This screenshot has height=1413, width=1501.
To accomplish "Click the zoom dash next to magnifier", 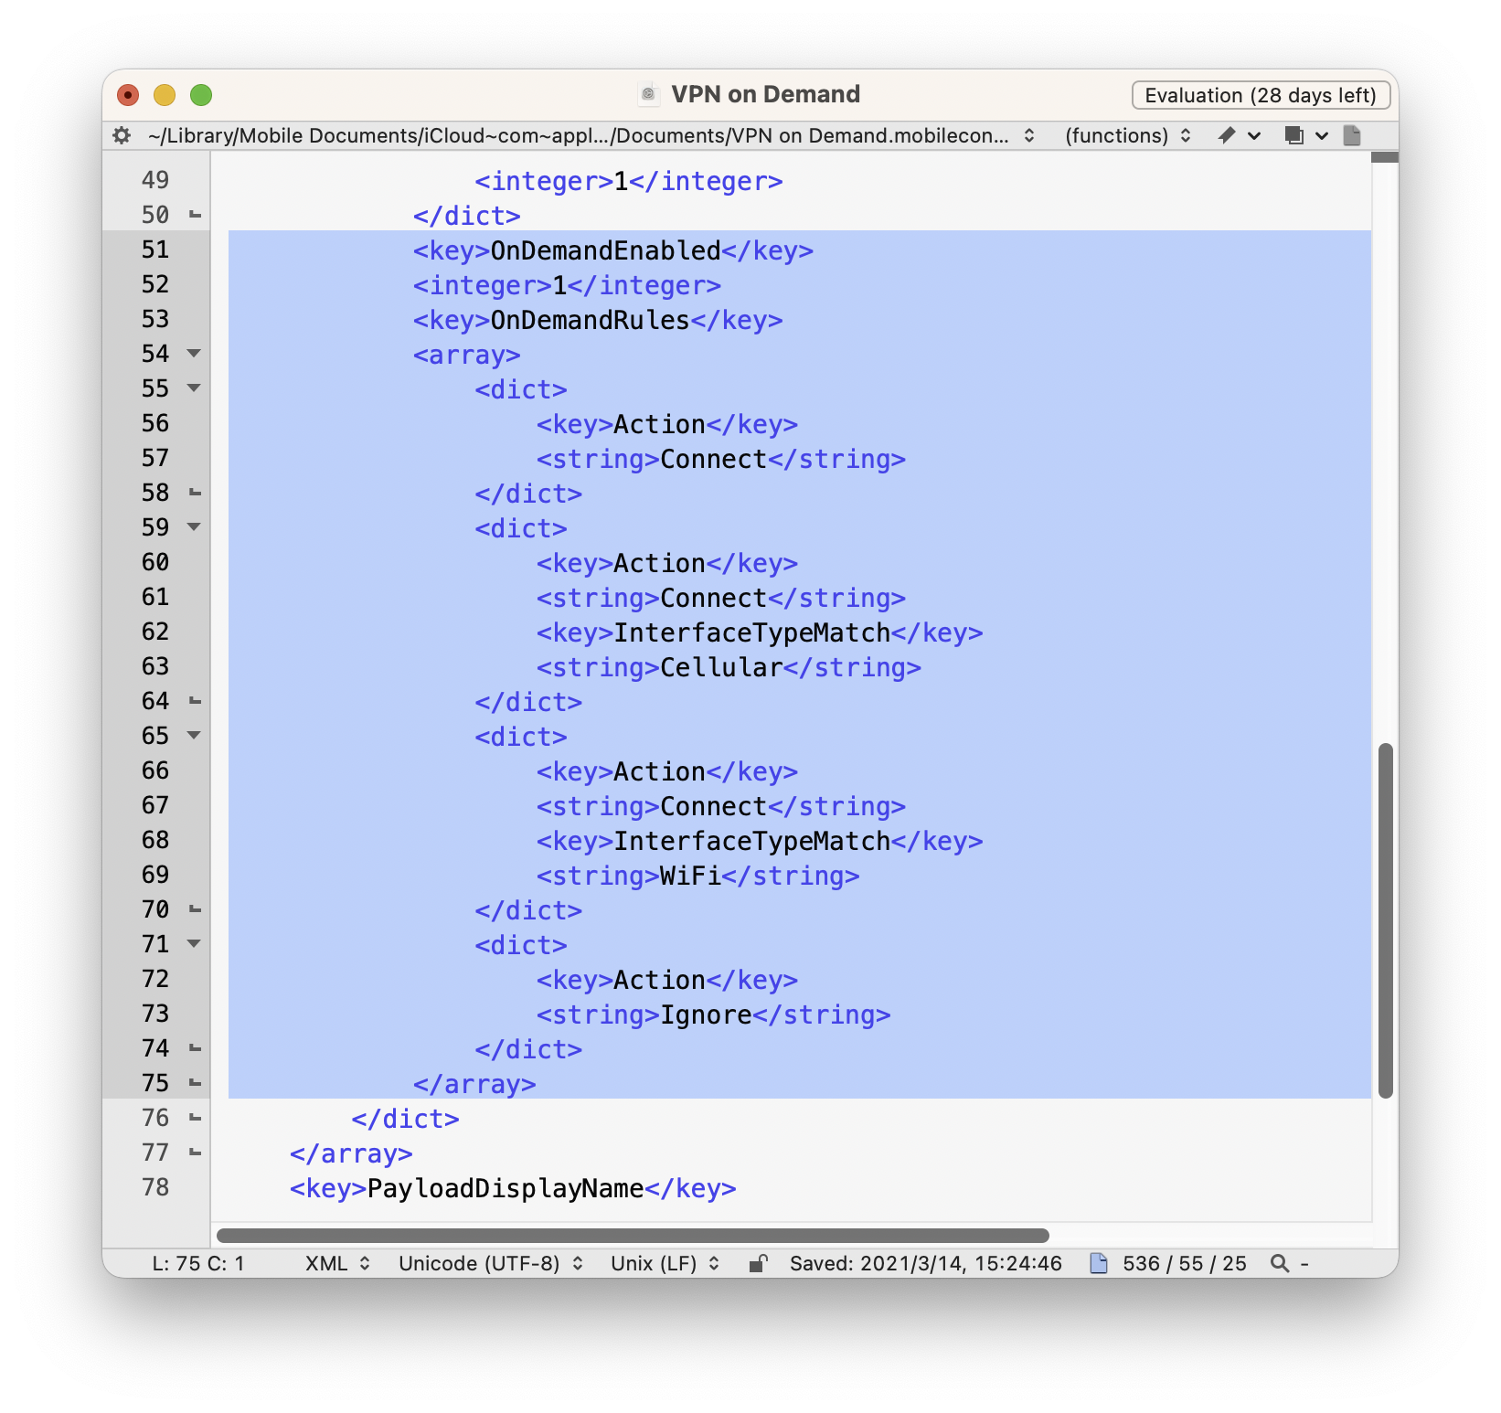I will pyautogui.click(x=1304, y=1263).
